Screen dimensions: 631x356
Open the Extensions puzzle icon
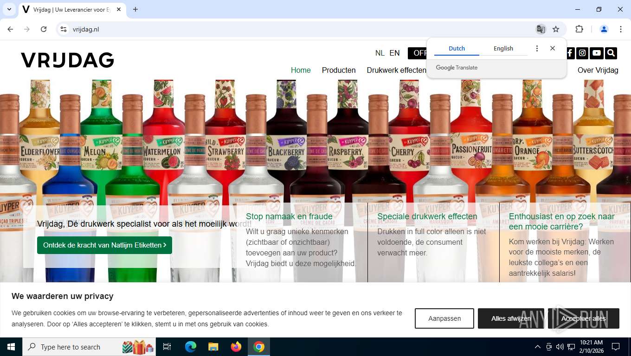coord(579,29)
